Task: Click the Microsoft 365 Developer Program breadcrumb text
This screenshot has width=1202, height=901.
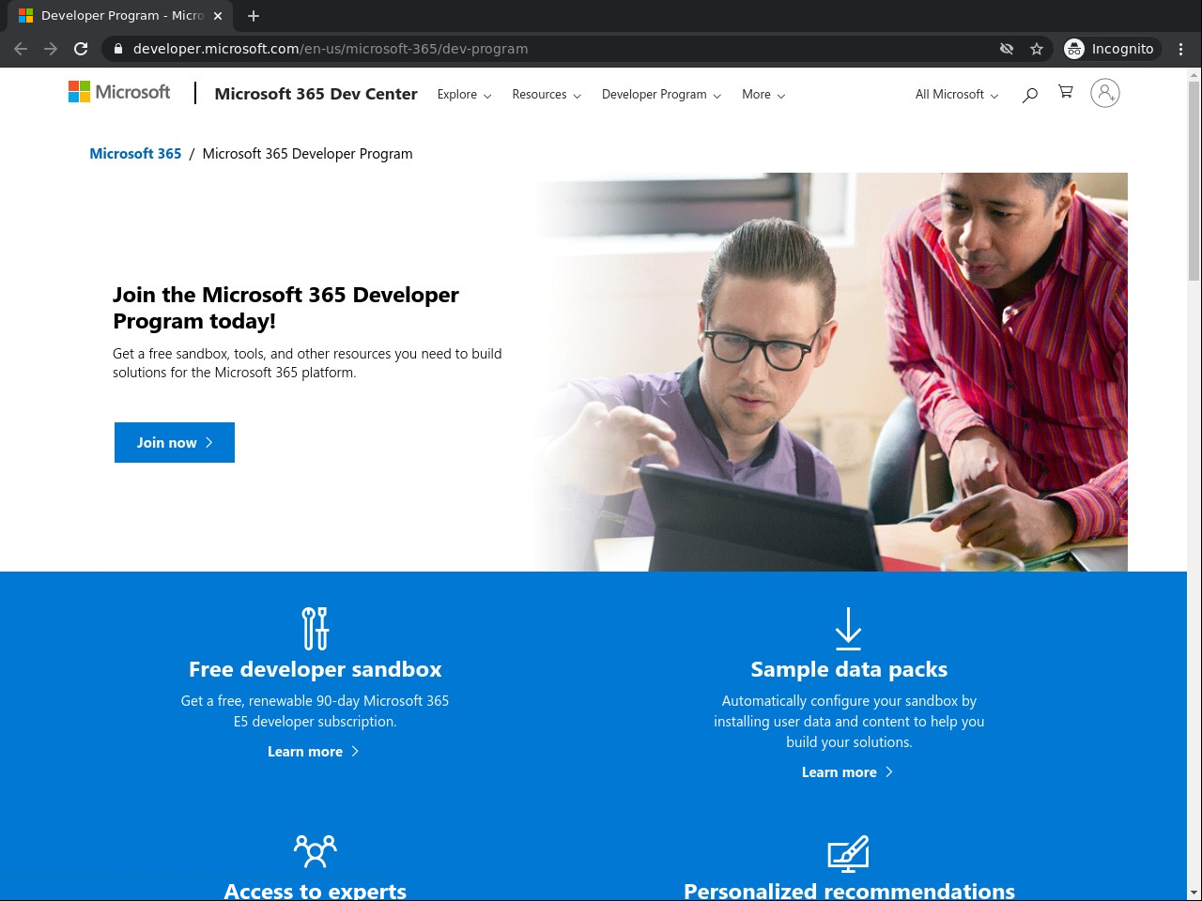Action: 307,154
